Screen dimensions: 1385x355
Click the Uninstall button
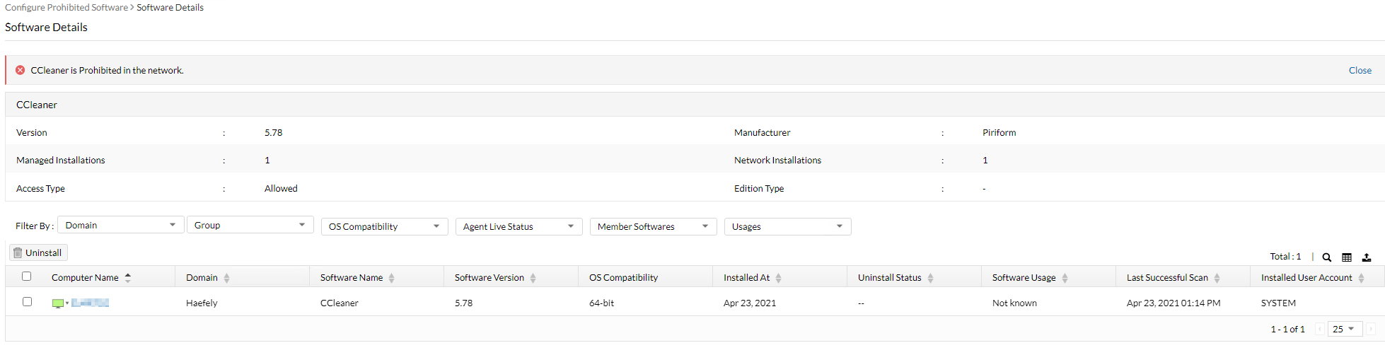38,252
